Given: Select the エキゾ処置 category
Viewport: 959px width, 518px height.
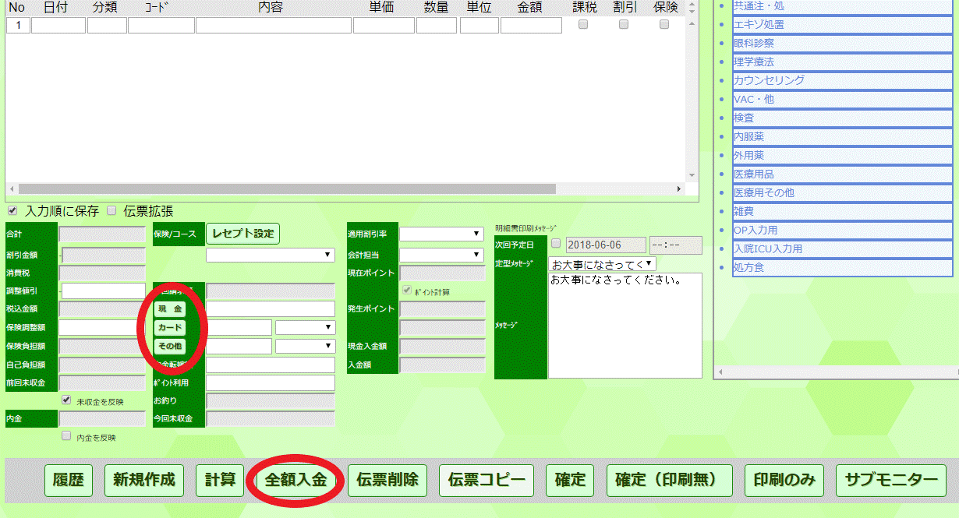Looking at the screenshot, I should tap(843, 24).
